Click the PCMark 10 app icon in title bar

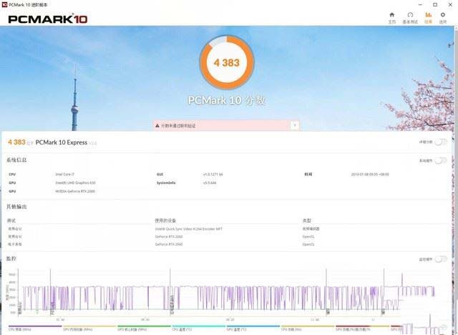(x=4, y=5)
